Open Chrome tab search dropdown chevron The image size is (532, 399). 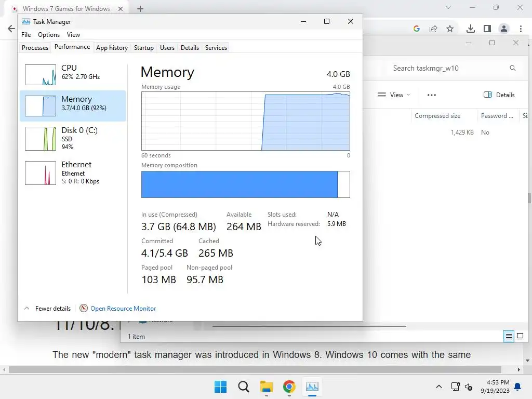click(448, 7)
